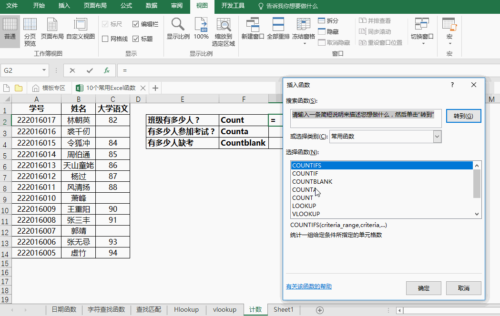
Task: Uncheck the Headings (标题) checkbox
Action: click(x=136, y=39)
